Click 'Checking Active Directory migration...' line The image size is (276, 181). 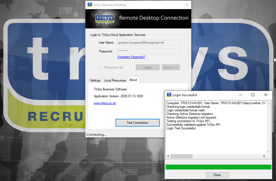[x=191, y=114]
